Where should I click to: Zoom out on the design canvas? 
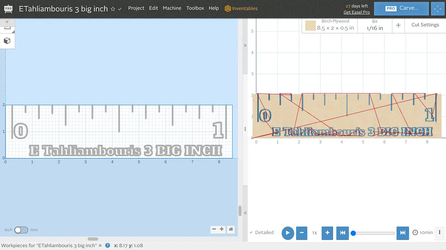214,229
